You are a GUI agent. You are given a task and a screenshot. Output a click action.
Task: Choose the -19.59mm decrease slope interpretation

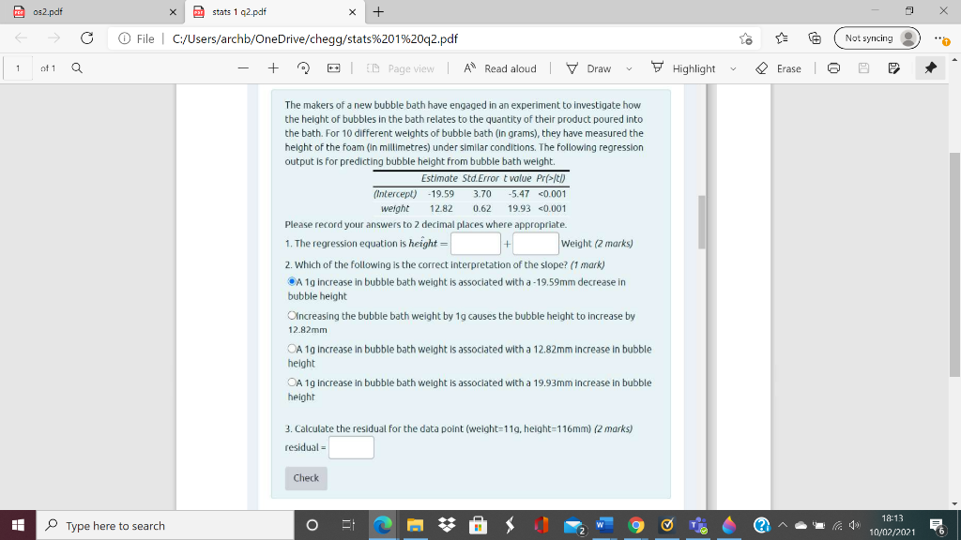291,281
